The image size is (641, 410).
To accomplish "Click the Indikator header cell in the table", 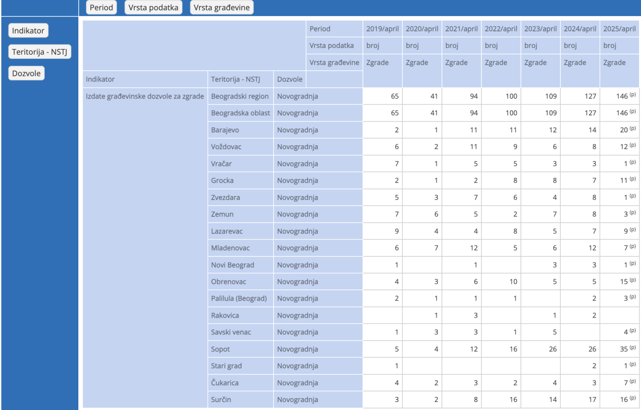I will (x=100, y=79).
